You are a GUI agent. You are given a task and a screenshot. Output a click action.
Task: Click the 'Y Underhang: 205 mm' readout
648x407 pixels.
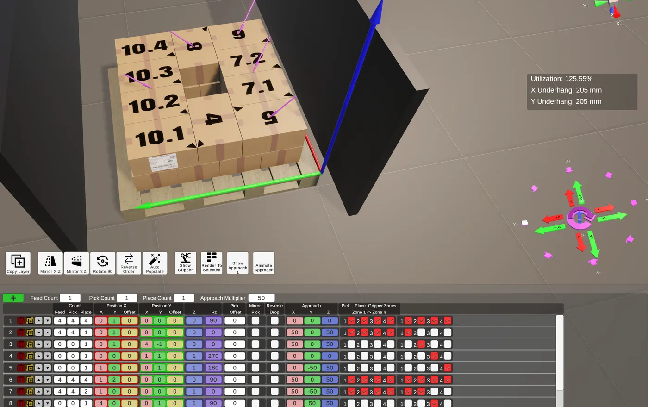566,101
